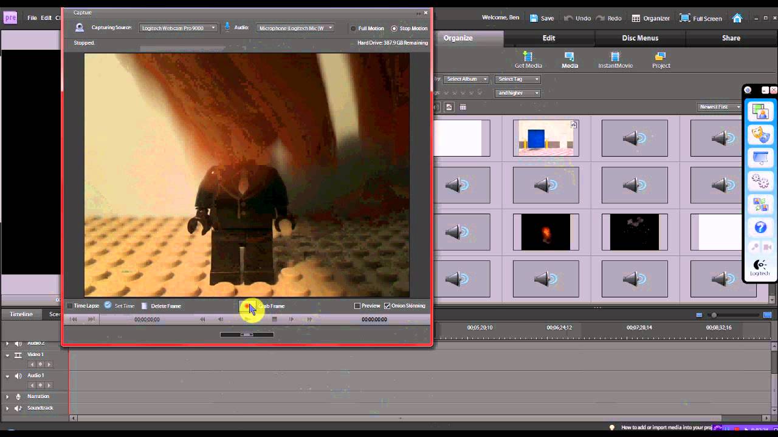Click the webcam capture source icon

coord(80,28)
